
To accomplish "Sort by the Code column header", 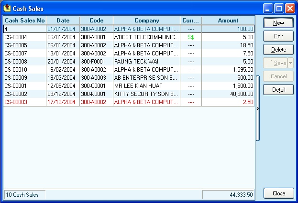I will 96,21.
